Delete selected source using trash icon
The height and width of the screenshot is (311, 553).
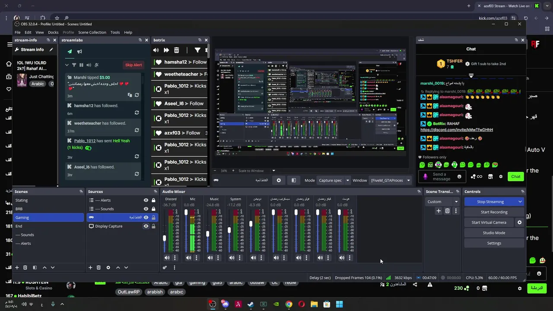pos(99,267)
